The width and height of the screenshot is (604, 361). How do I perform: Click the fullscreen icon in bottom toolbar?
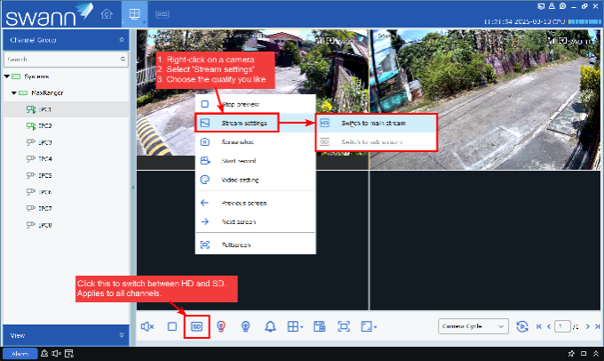click(x=345, y=326)
